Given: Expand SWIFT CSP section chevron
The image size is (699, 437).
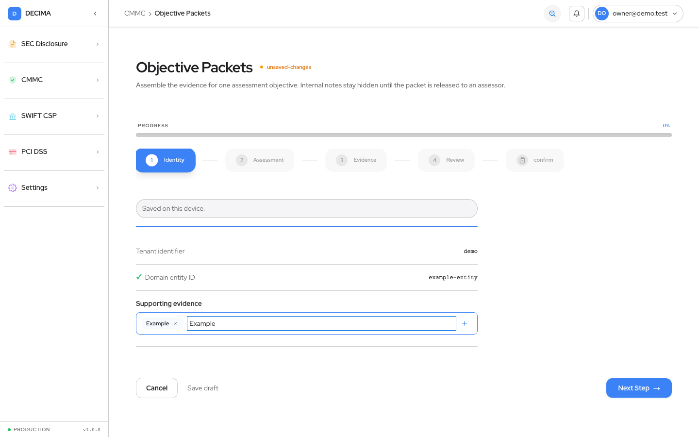Looking at the screenshot, I should 98,116.
